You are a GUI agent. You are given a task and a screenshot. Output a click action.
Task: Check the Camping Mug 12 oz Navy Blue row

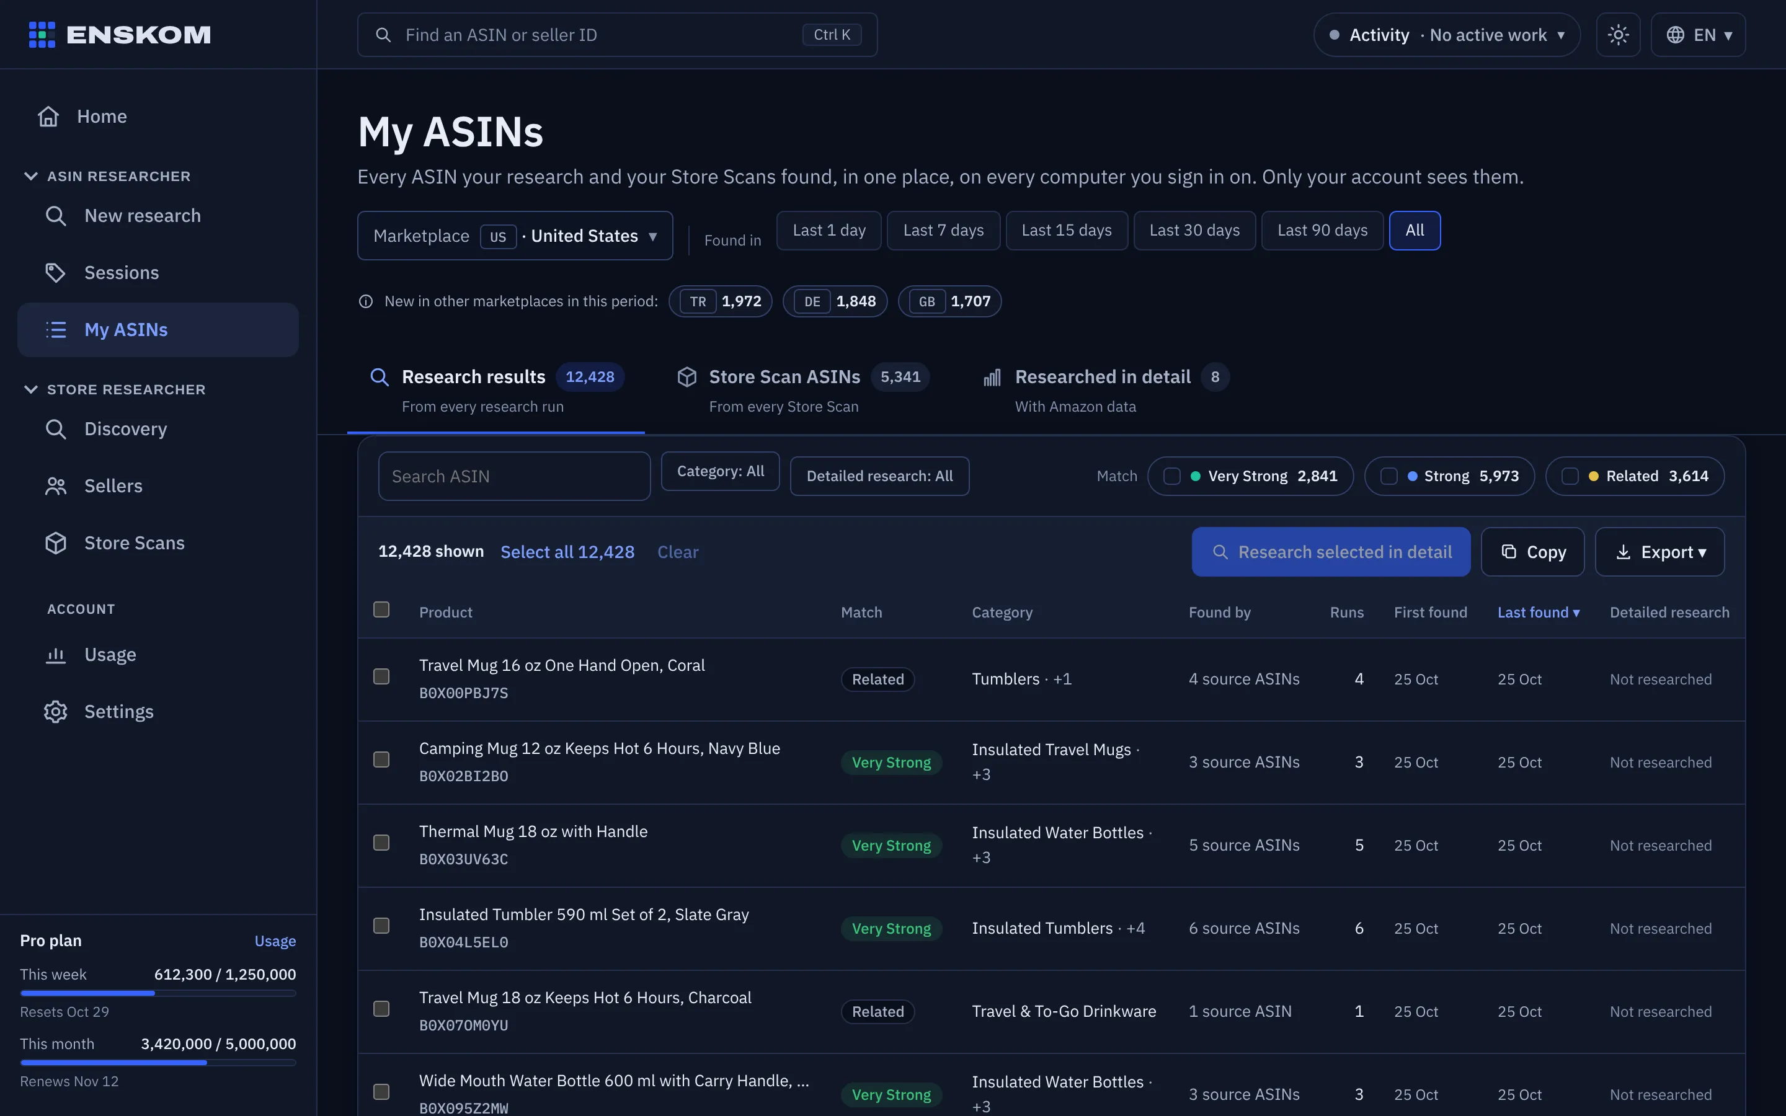coord(381,759)
